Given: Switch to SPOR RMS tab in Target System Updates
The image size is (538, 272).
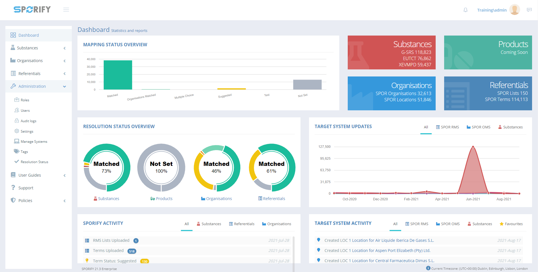Looking at the screenshot, I should coord(447,127).
